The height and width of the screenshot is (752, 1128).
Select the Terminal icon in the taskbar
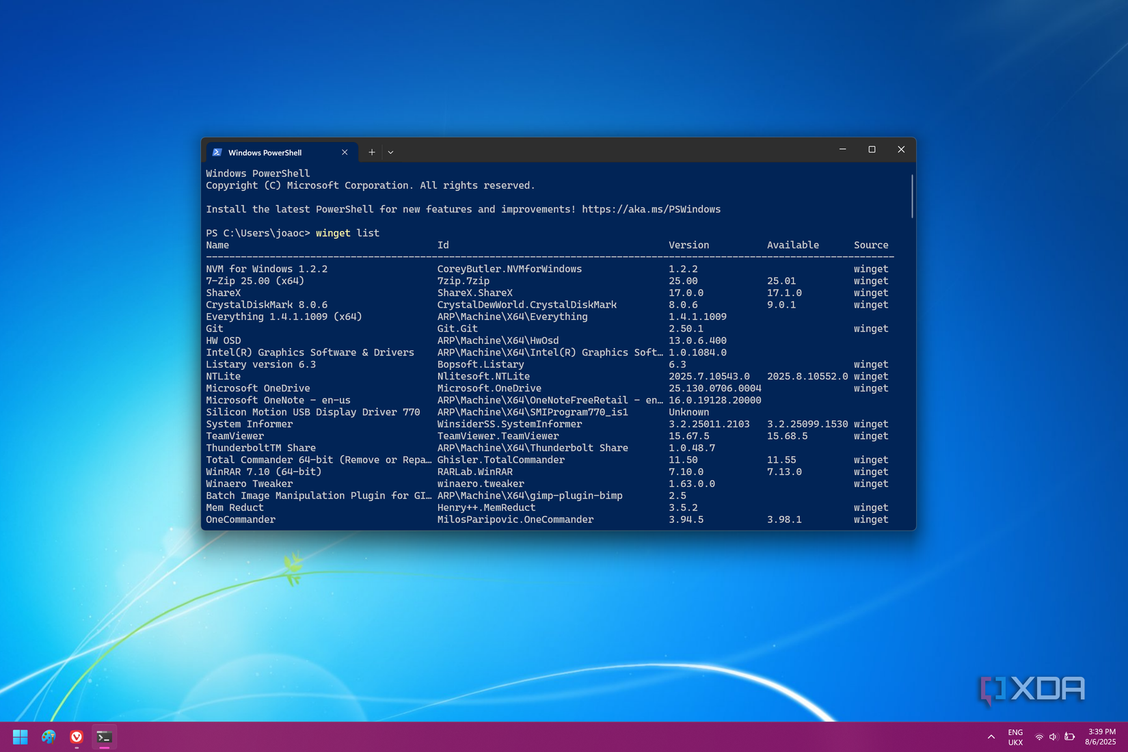[104, 737]
